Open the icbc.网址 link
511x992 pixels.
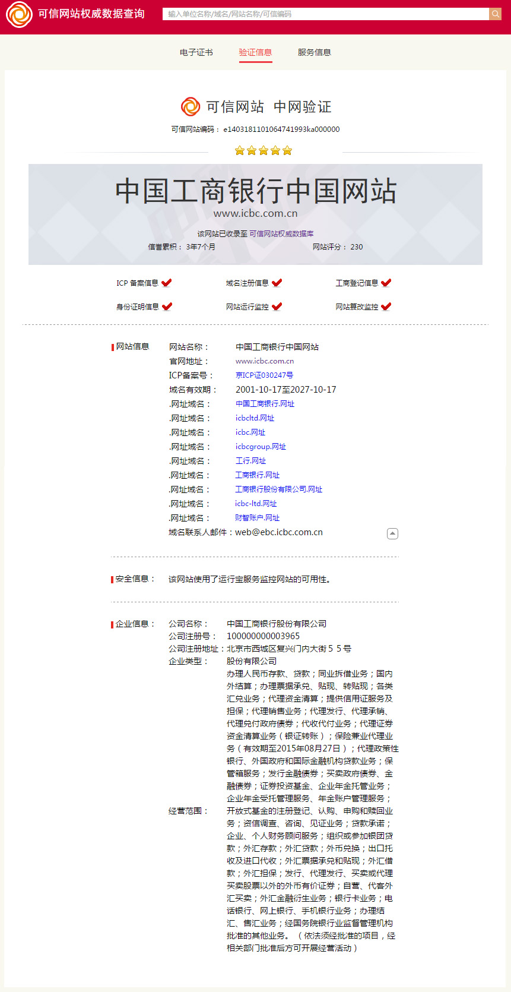250,432
